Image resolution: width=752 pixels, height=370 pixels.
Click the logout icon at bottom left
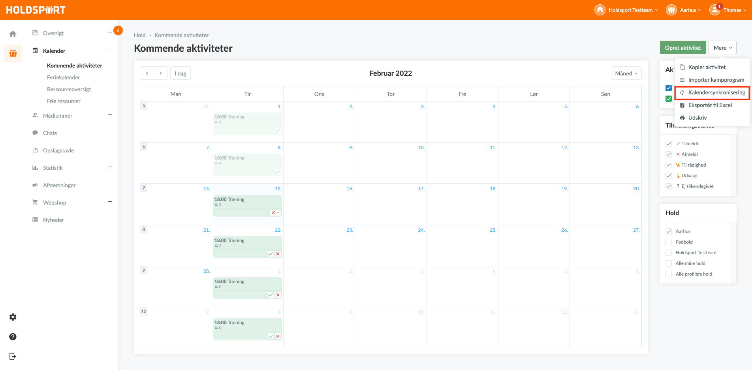coord(13,357)
